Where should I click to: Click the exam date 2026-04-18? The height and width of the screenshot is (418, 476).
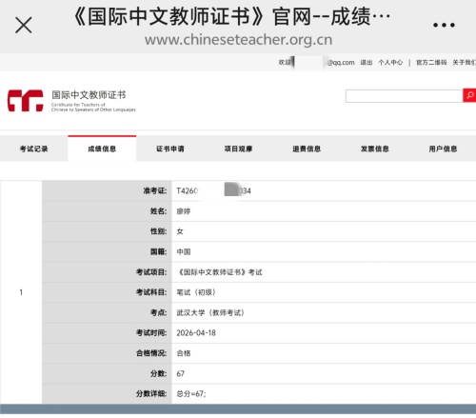point(196,333)
